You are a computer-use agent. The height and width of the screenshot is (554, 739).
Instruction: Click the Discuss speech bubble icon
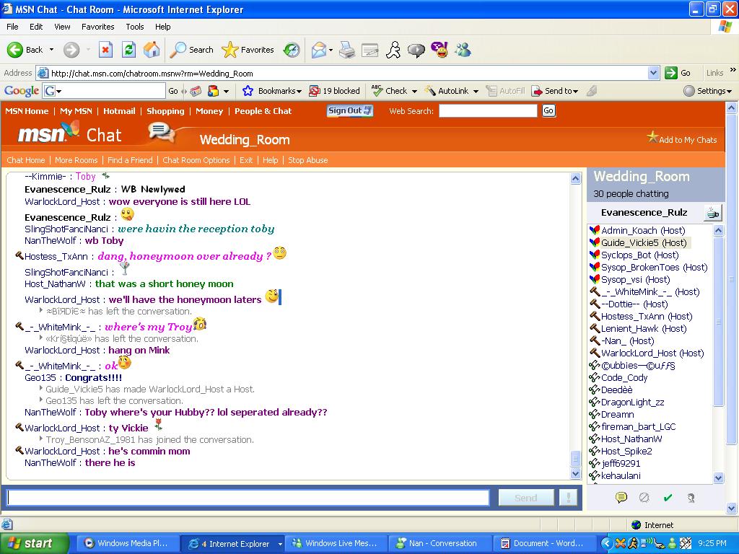pos(416,50)
